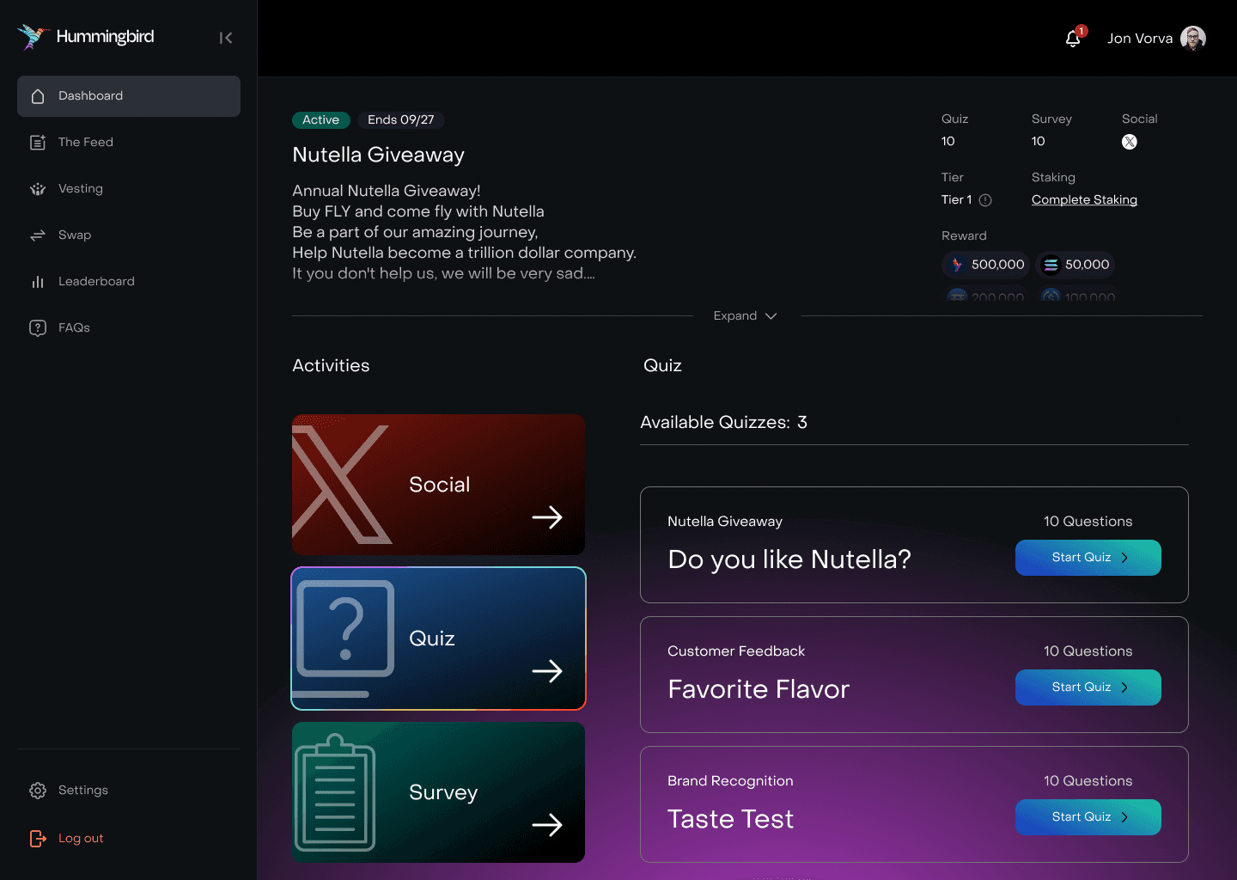1237x880 pixels.
Task: Click the Favorite Flavor quiz title
Action: click(x=759, y=689)
